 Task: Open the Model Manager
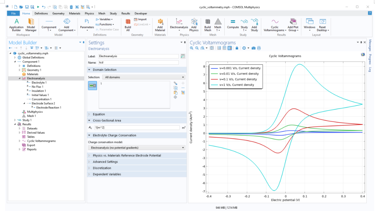[31, 25]
